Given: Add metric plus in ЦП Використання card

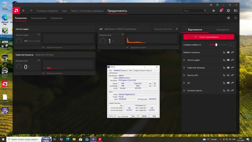Looking at the screenshot, I should point(123,35).
